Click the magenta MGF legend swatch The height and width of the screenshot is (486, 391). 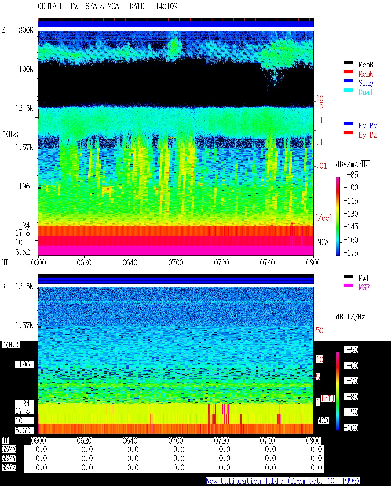[348, 285]
